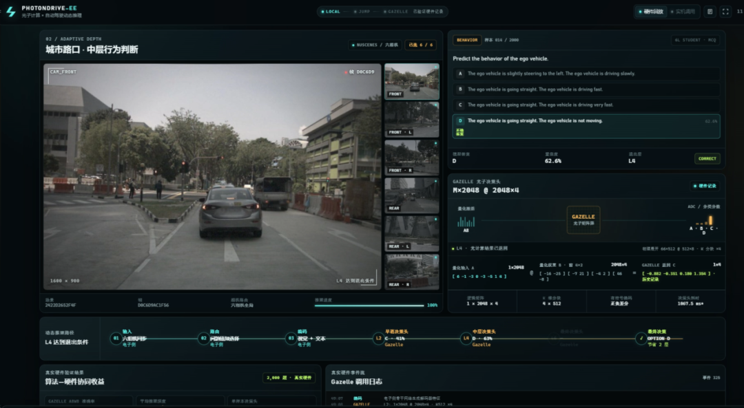Select answer option A radio
744x408 pixels.
[459, 74]
